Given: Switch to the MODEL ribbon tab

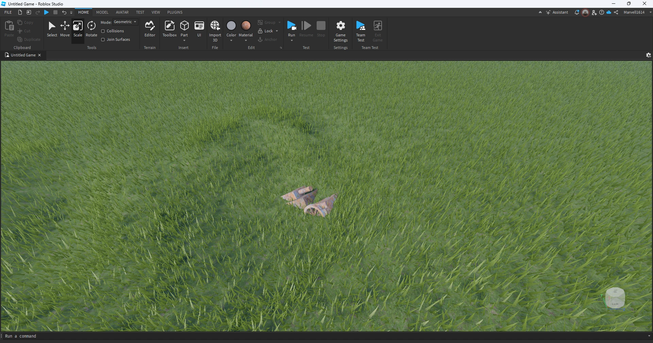Looking at the screenshot, I should tap(102, 12).
